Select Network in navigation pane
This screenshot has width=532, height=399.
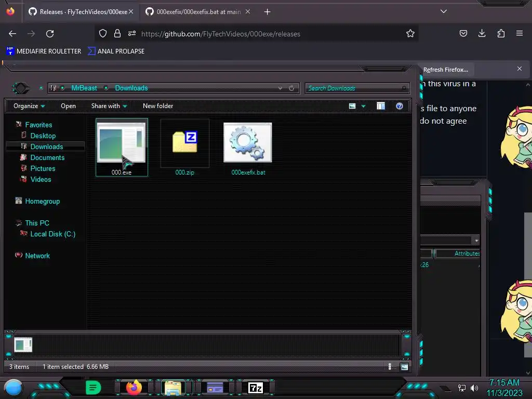37,256
